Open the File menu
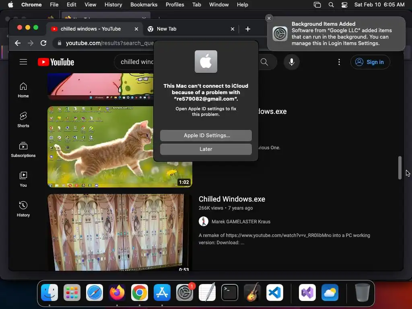Image resolution: width=412 pixels, height=309 pixels. (54, 4)
